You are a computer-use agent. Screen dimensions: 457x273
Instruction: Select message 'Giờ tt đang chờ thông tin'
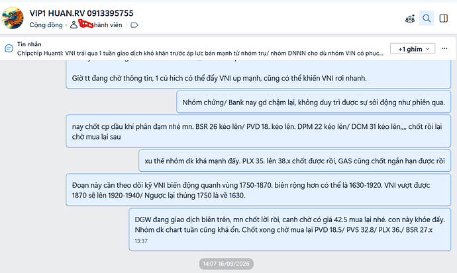pos(258,75)
